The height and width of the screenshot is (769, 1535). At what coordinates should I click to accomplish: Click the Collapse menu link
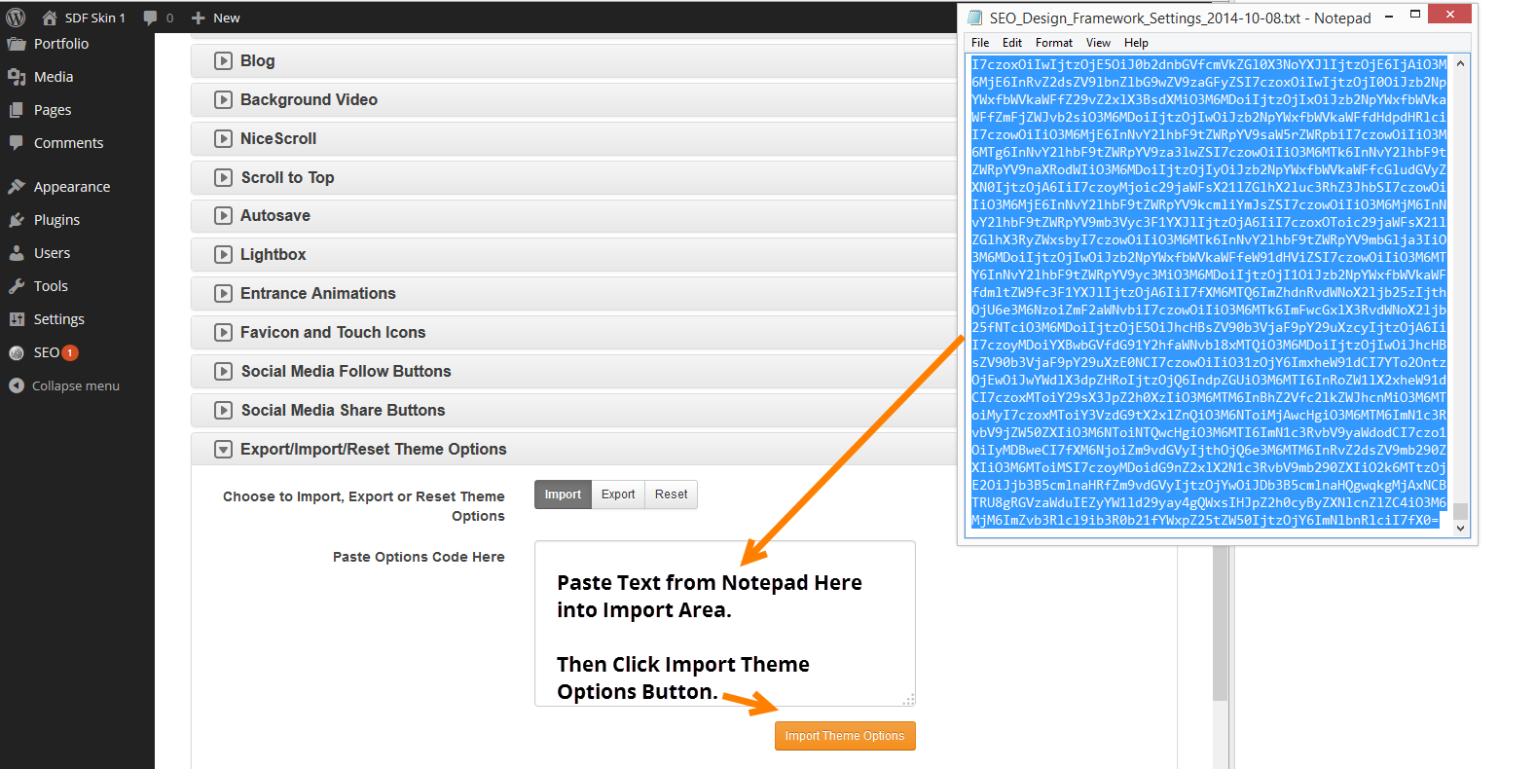click(76, 385)
